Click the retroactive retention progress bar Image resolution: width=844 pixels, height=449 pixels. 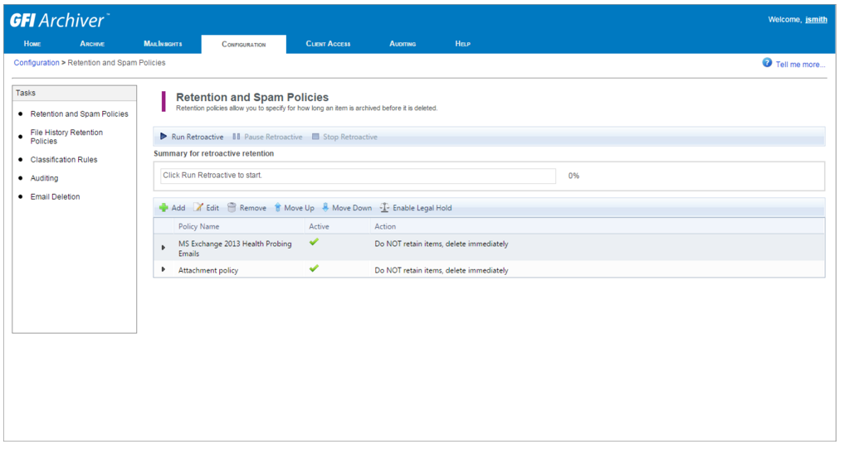(x=358, y=176)
